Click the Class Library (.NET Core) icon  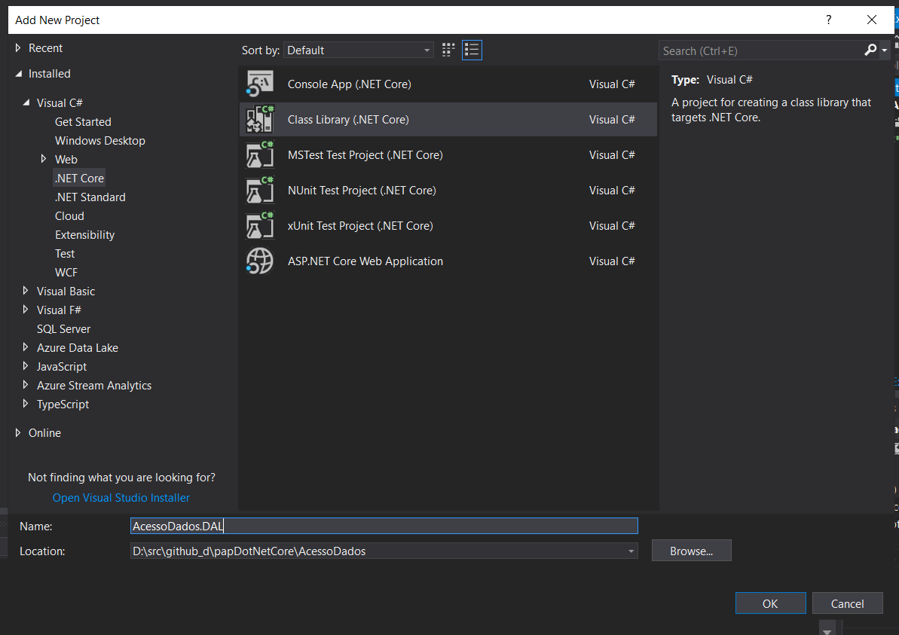(x=260, y=119)
